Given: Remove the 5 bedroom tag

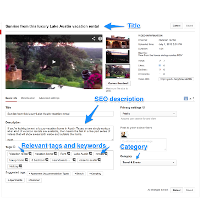Looking at the screenshot, I should pos(47,160).
